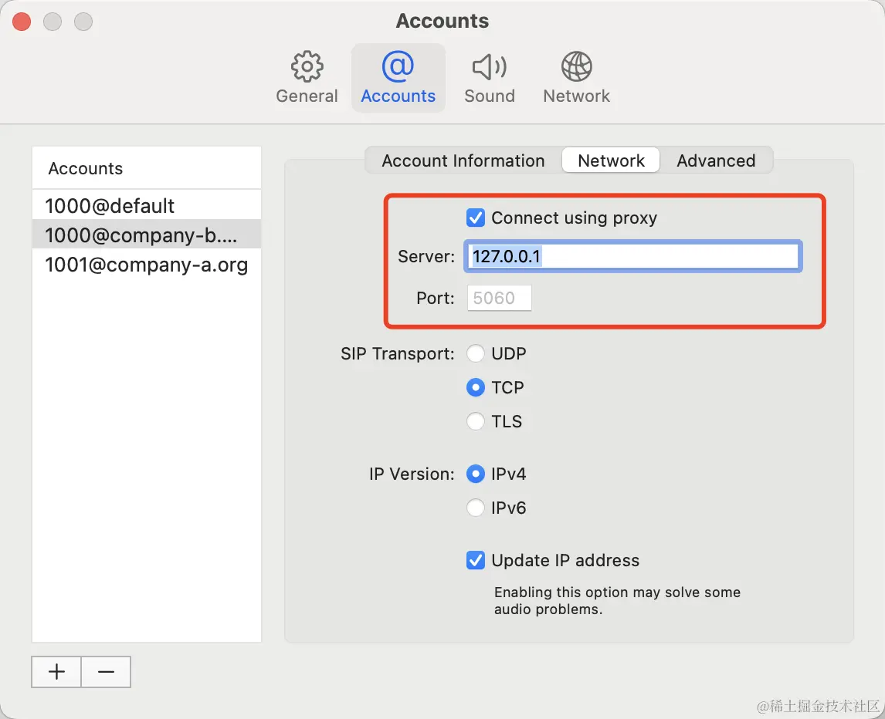The height and width of the screenshot is (719, 885).
Task: Add a new account with plus button
Action: click(56, 672)
